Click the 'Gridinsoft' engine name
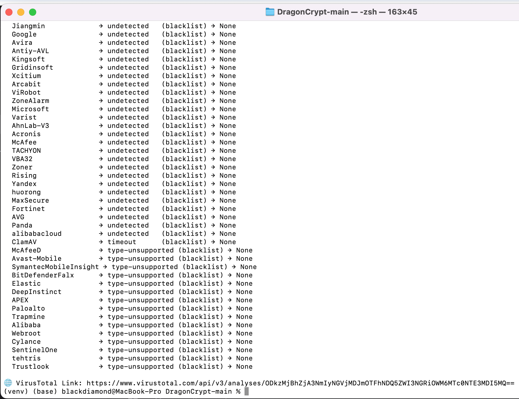 click(x=33, y=68)
